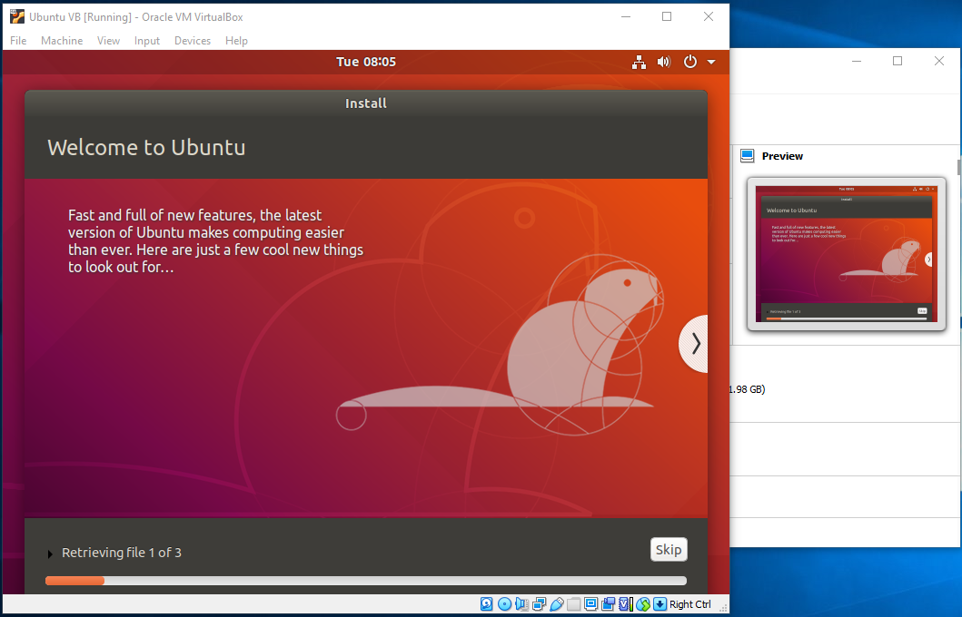Close the Ubuntu VB VirtualBox window
Viewport: 962px width, 617px height.
coord(709,16)
